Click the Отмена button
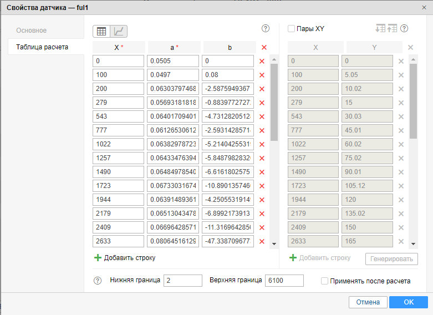This screenshot has height=315, width=433. pos(368,302)
